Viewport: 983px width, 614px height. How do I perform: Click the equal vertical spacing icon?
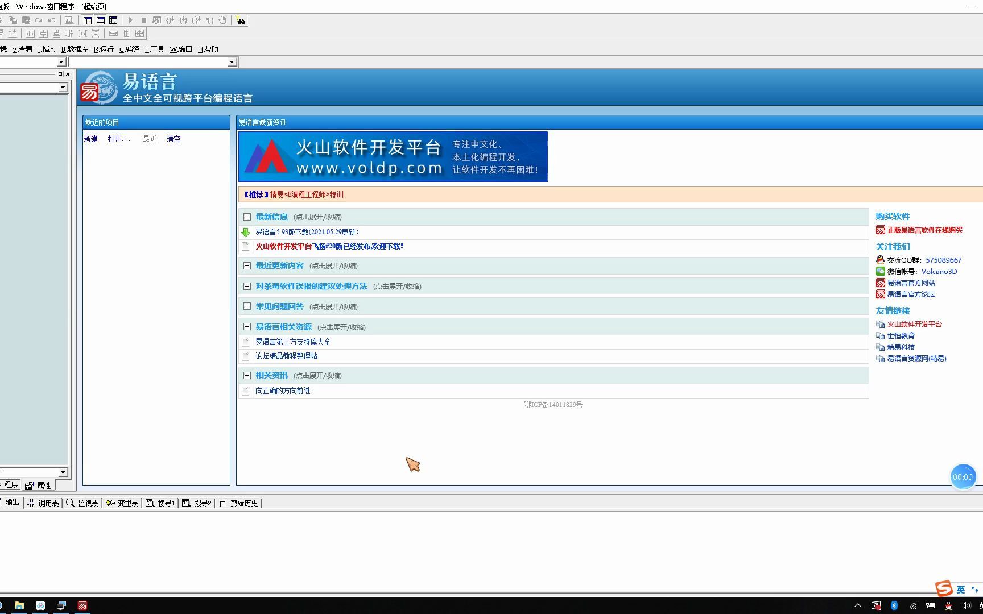pos(96,34)
